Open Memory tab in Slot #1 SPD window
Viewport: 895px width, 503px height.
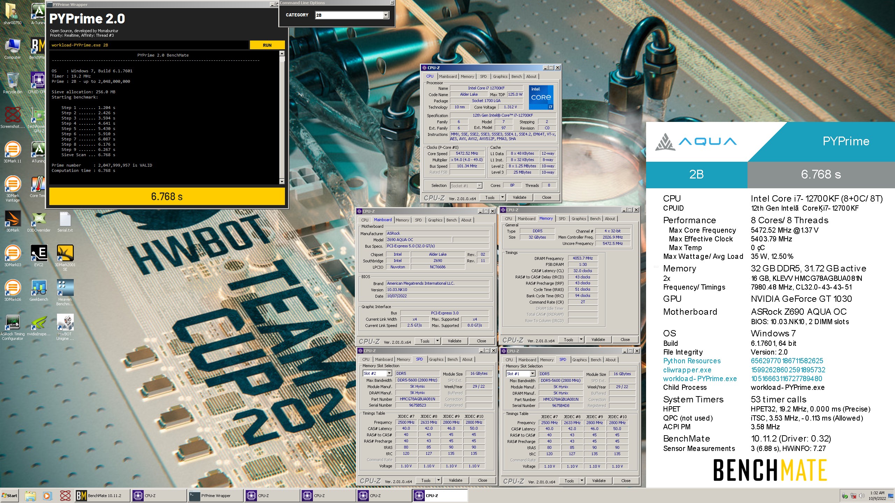coord(546,360)
